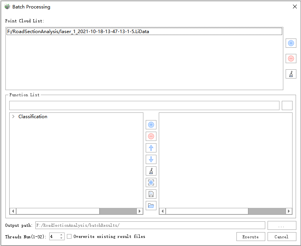This screenshot has width=301, height=246.
Task: Move selected function down in order
Action: point(151,159)
